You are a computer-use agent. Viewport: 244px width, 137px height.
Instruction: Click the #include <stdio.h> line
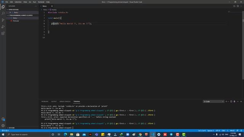click(x=58, y=13)
